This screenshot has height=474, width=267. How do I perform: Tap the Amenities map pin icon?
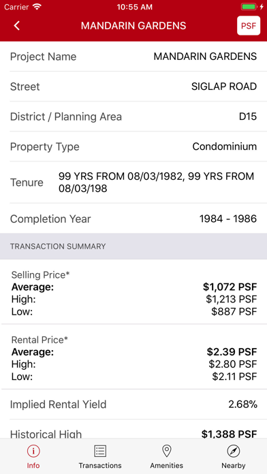(167, 452)
